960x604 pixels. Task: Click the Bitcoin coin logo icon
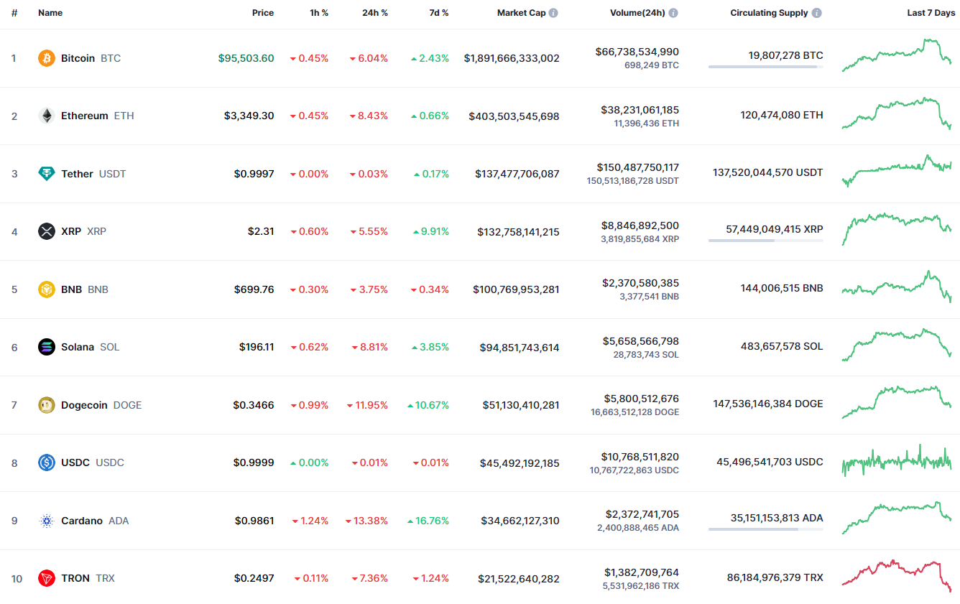(x=47, y=58)
